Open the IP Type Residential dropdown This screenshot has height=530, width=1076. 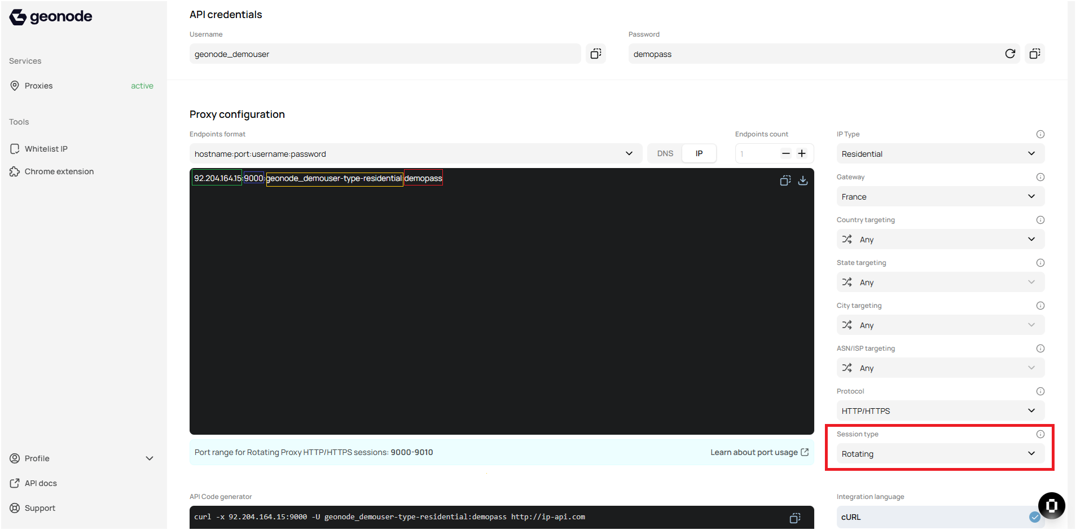coord(941,153)
